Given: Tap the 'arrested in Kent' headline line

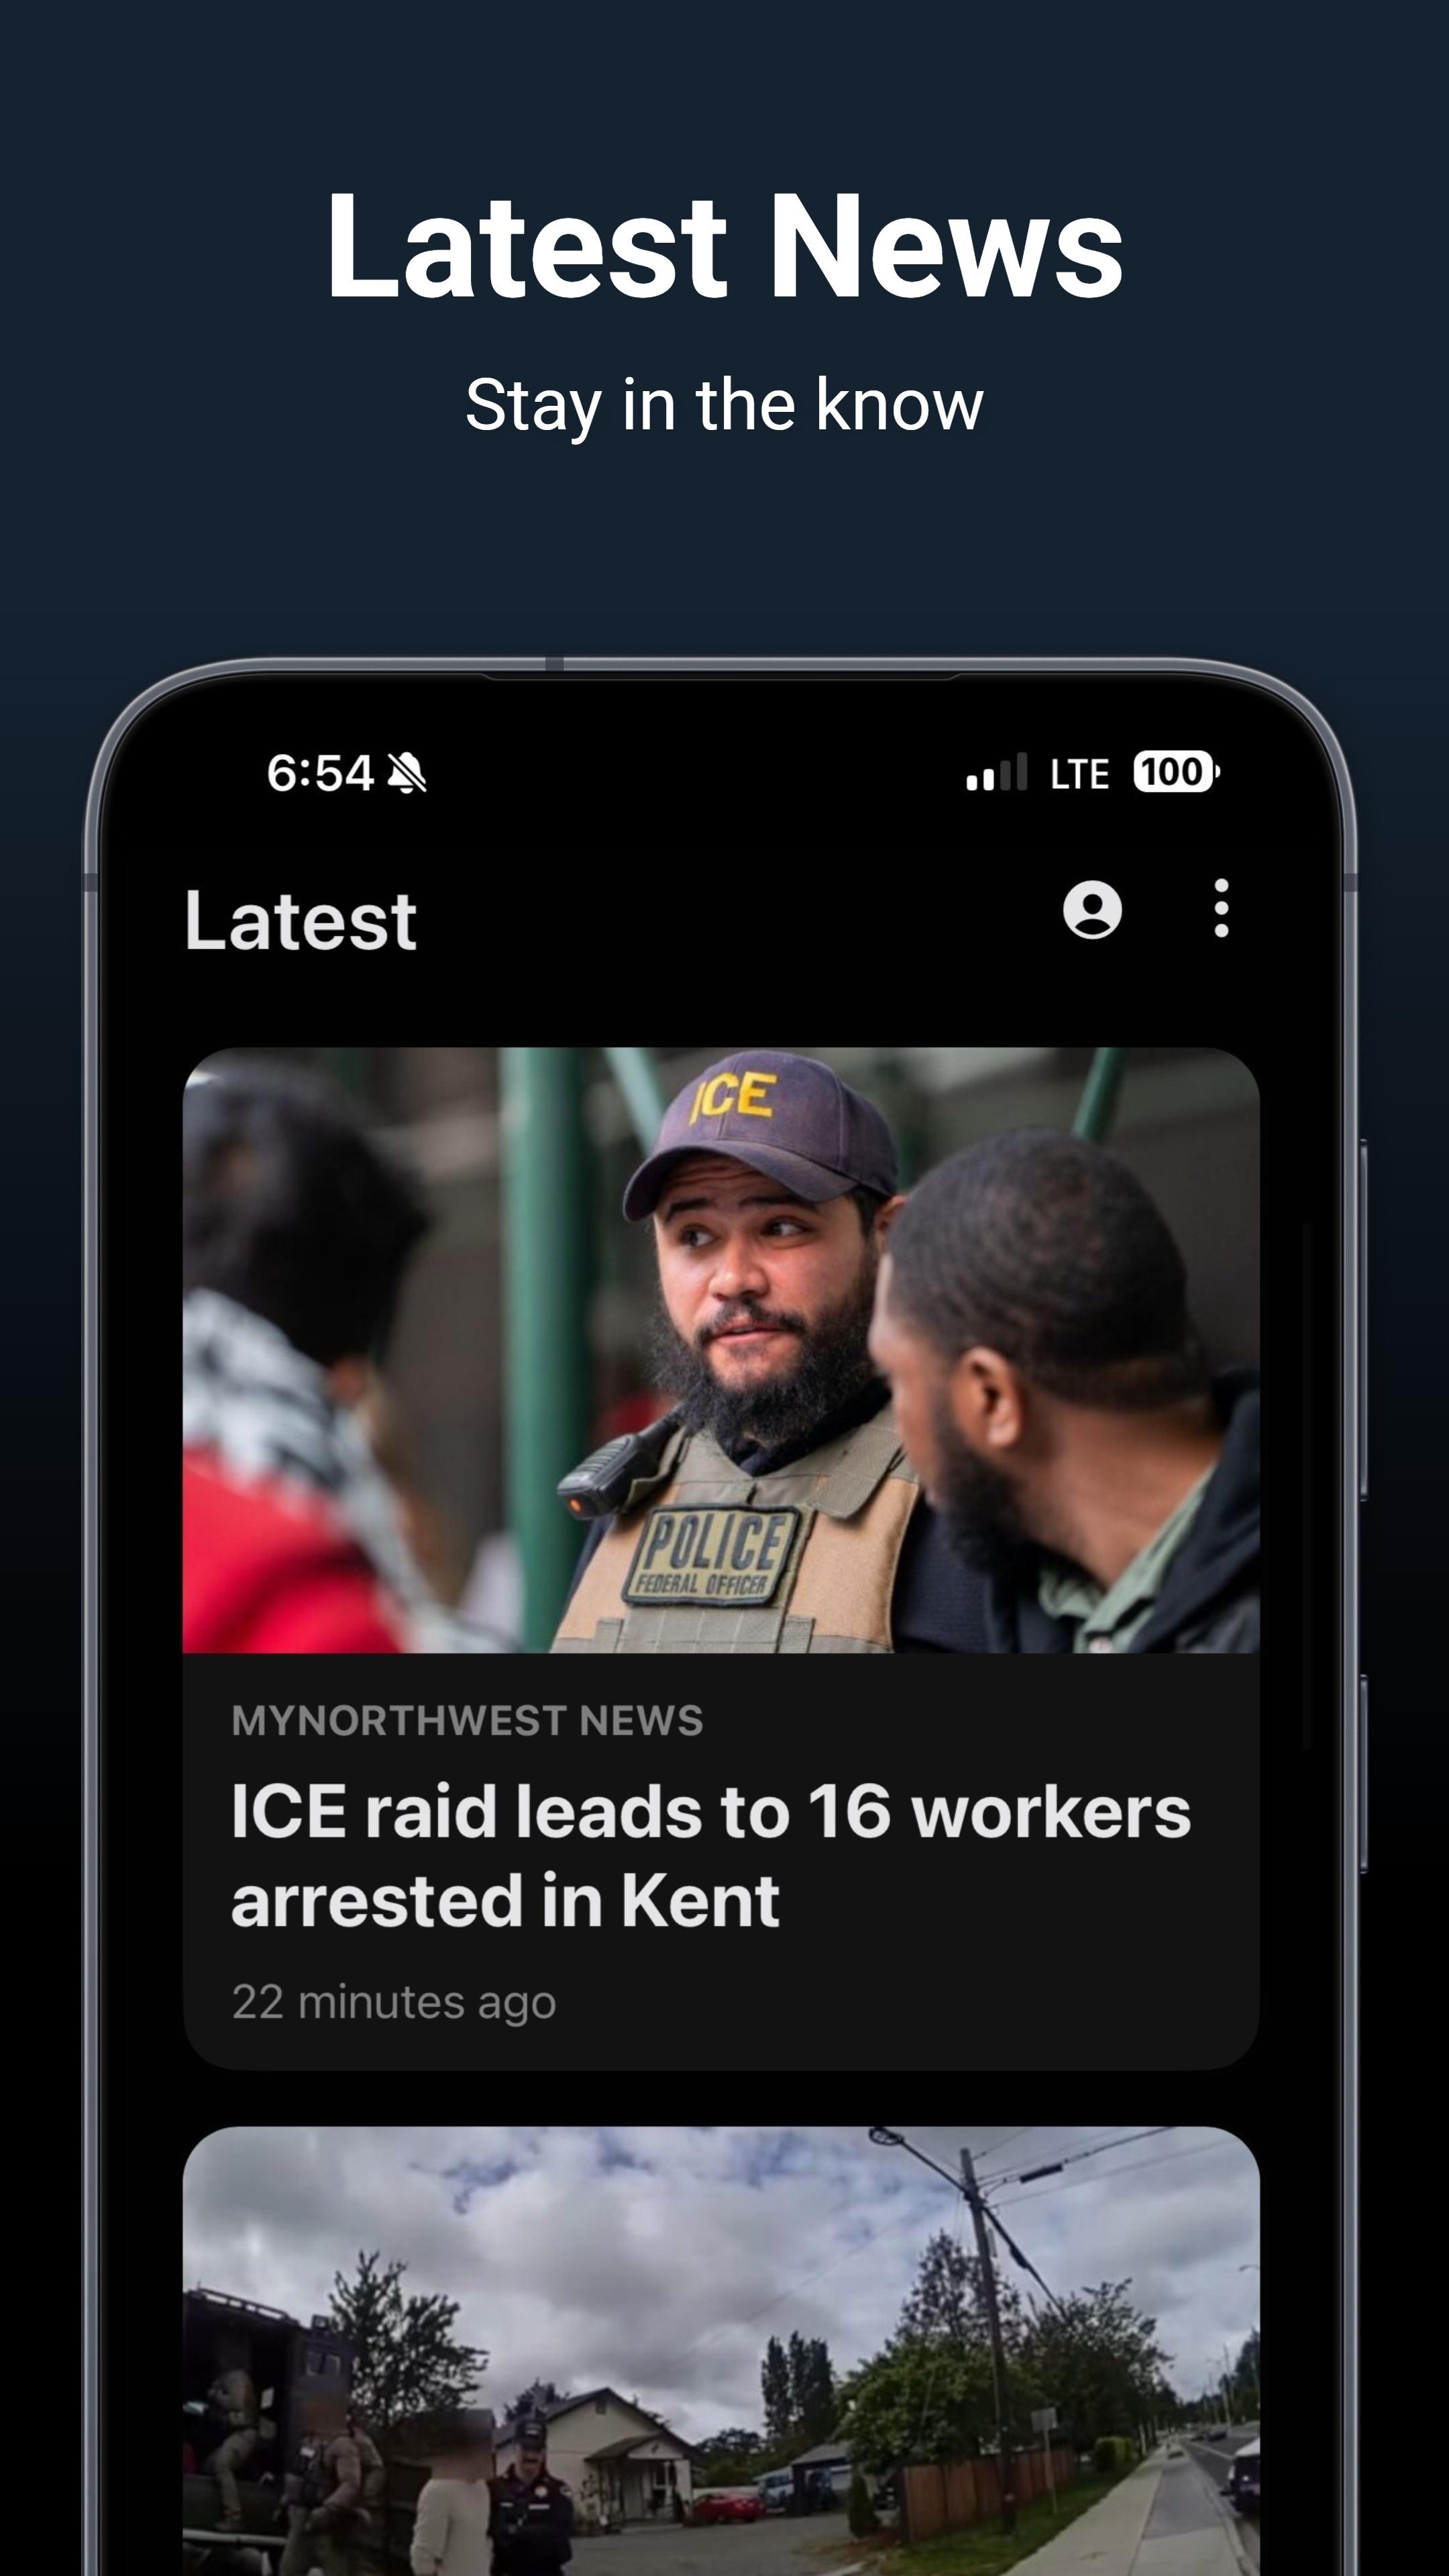Looking at the screenshot, I should [505, 1900].
